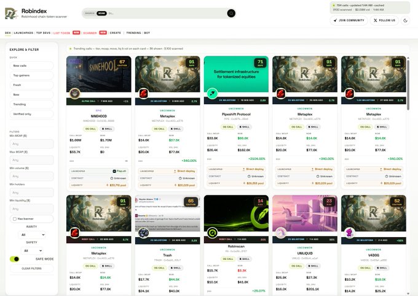Open the Create nav item
418x296 pixels.
(116, 33)
